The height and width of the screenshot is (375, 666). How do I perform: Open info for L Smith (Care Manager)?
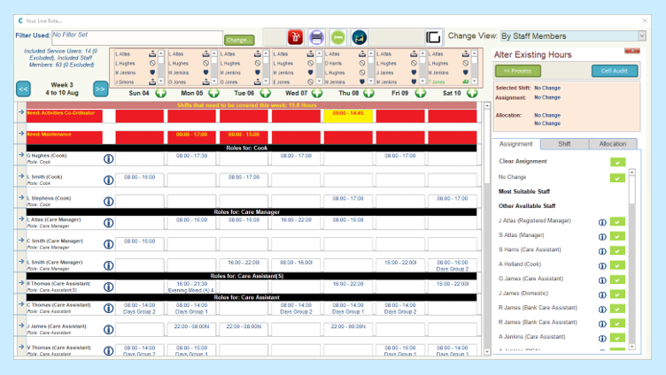pyautogui.click(x=109, y=265)
